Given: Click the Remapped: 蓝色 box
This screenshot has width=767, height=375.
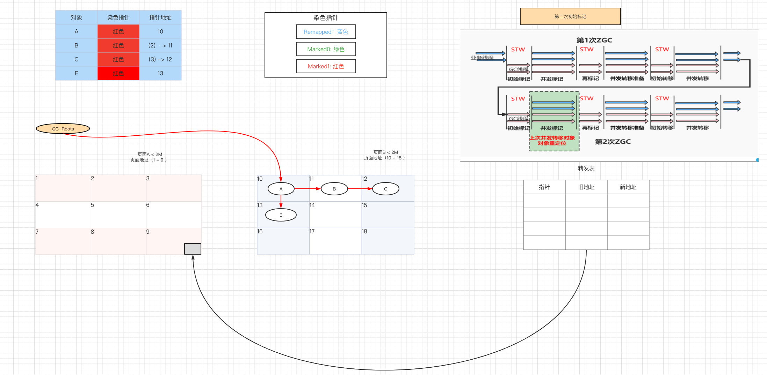Looking at the screenshot, I should [x=326, y=32].
